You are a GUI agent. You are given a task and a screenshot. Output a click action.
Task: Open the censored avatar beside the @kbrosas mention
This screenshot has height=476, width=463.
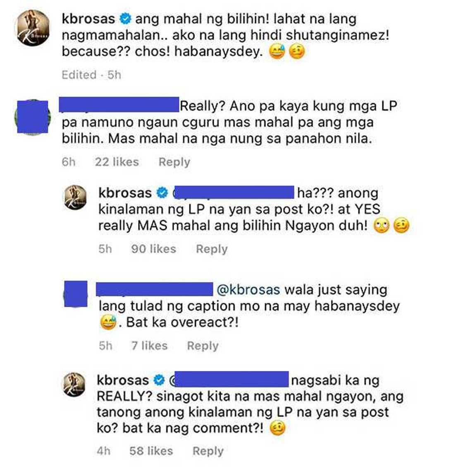[x=76, y=294]
